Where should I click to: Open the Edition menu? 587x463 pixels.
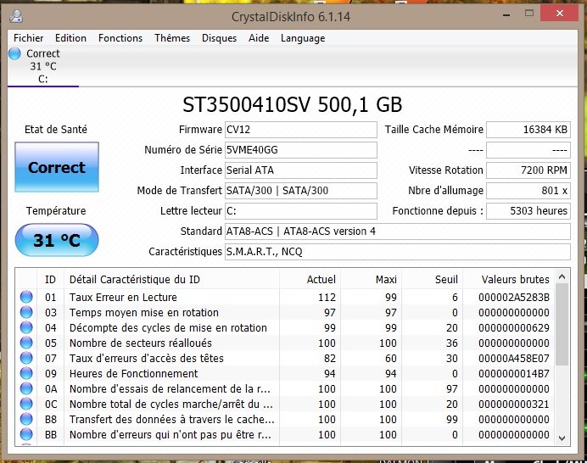[x=70, y=38]
